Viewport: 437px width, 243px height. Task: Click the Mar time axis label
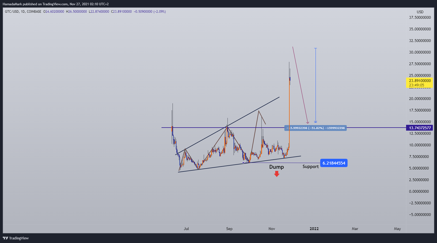click(355, 229)
